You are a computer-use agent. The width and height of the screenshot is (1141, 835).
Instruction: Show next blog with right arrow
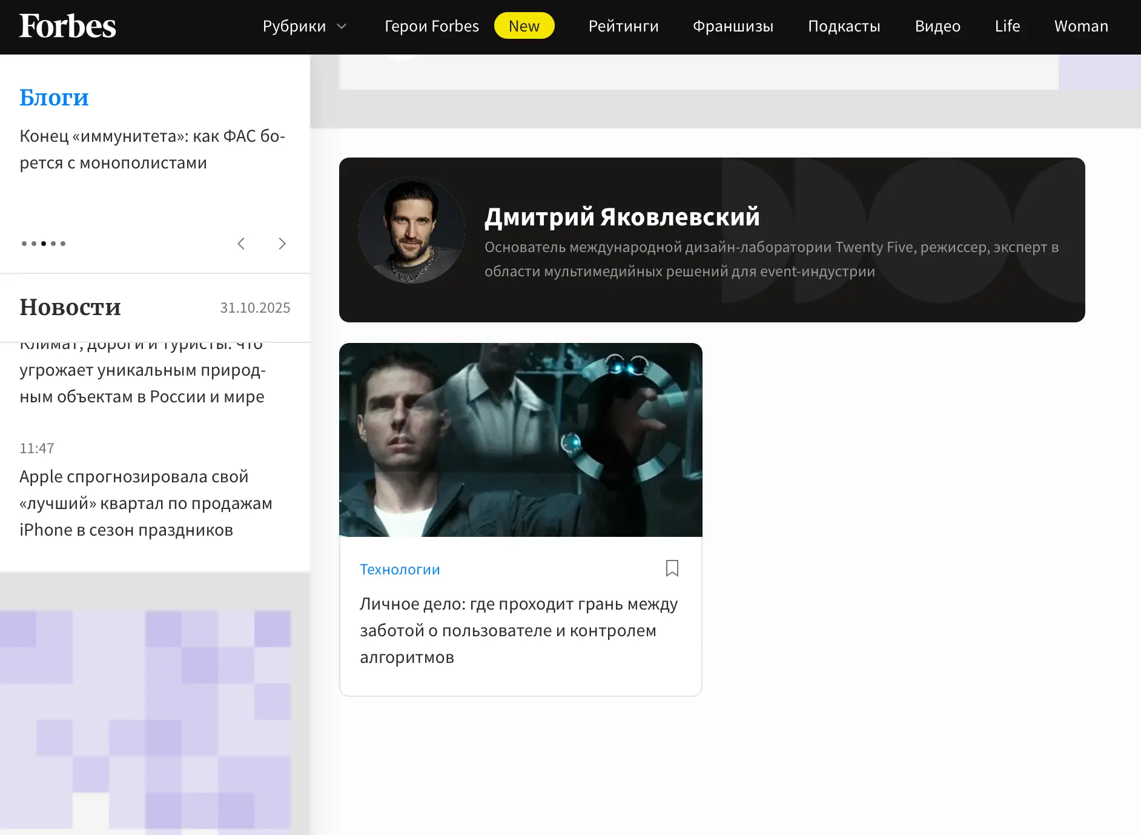tap(282, 244)
